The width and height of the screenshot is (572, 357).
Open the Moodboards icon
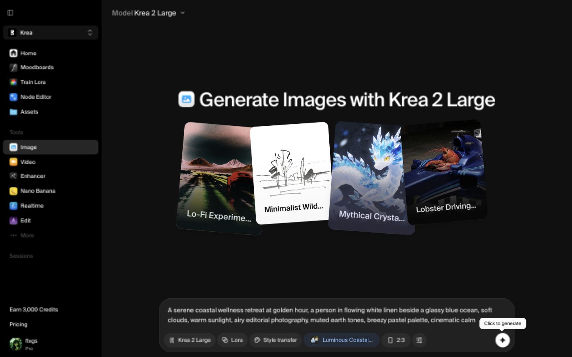click(14, 67)
